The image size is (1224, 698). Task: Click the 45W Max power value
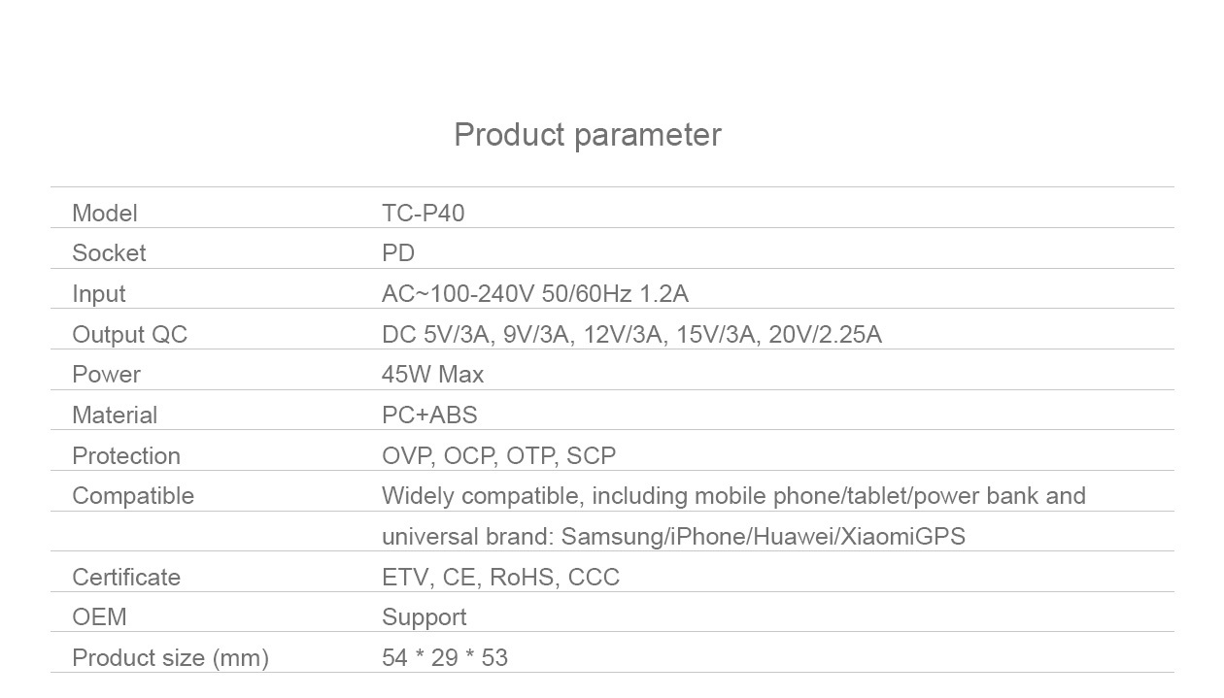(433, 375)
